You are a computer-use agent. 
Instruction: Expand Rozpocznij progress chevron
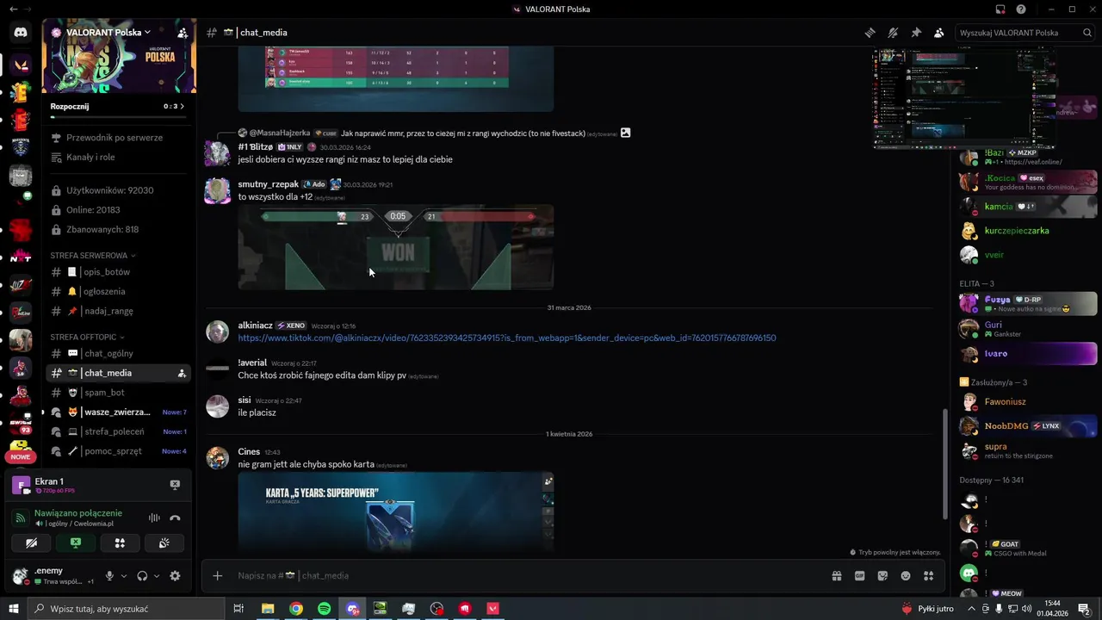(x=182, y=106)
